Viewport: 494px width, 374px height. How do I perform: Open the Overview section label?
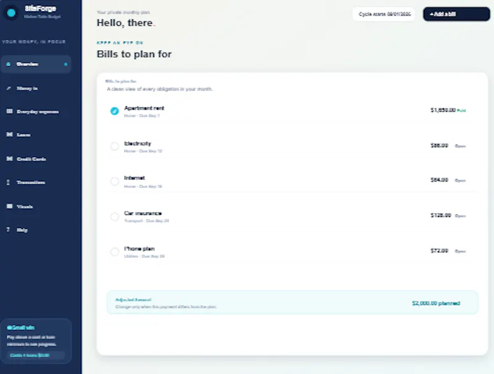(x=27, y=64)
